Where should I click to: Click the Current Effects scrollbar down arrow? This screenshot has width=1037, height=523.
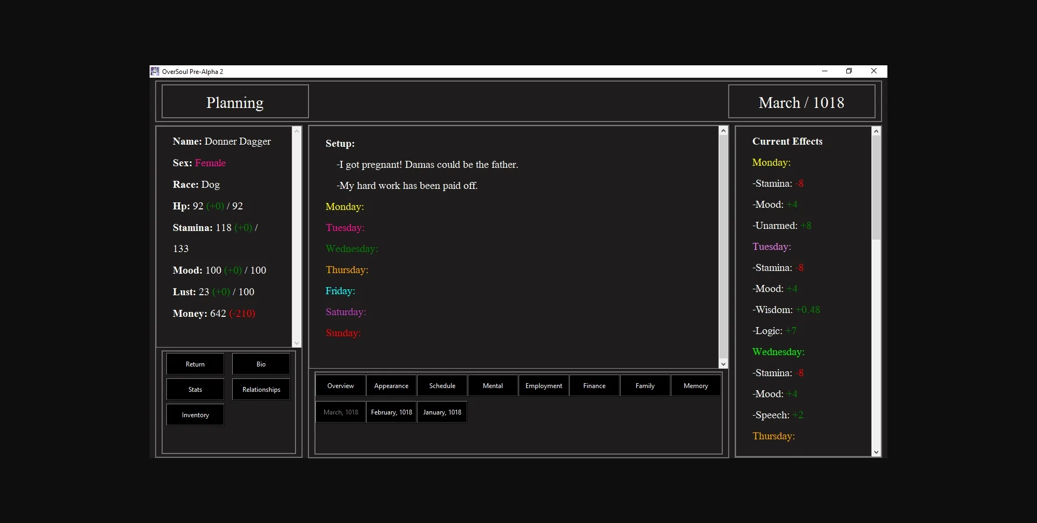tap(876, 452)
